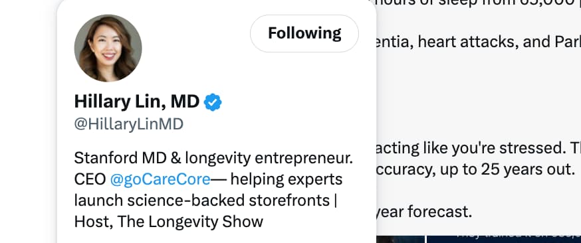Image resolution: width=581 pixels, height=243 pixels.
Task: Click the tweet line about hours of sleep
Action: [x=479, y=4]
